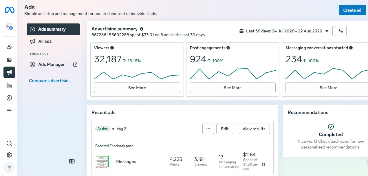Switch to the All ads tab
The height and width of the screenshot is (176, 368).
(53, 41)
